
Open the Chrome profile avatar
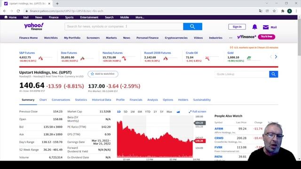tap(290, 11)
